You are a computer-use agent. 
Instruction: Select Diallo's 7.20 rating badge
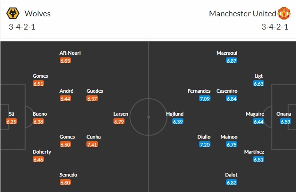click(204, 144)
